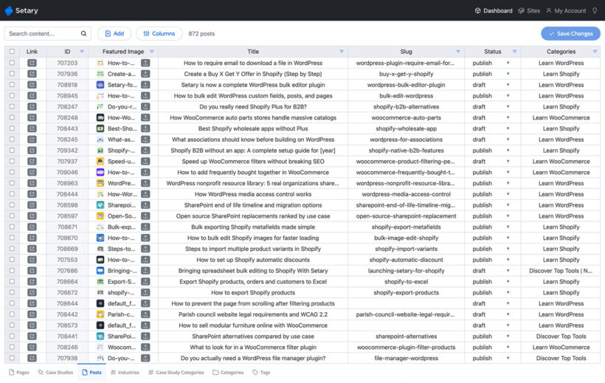Open link icon for post 708963
The height and width of the screenshot is (383, 605).
[32, 183]
